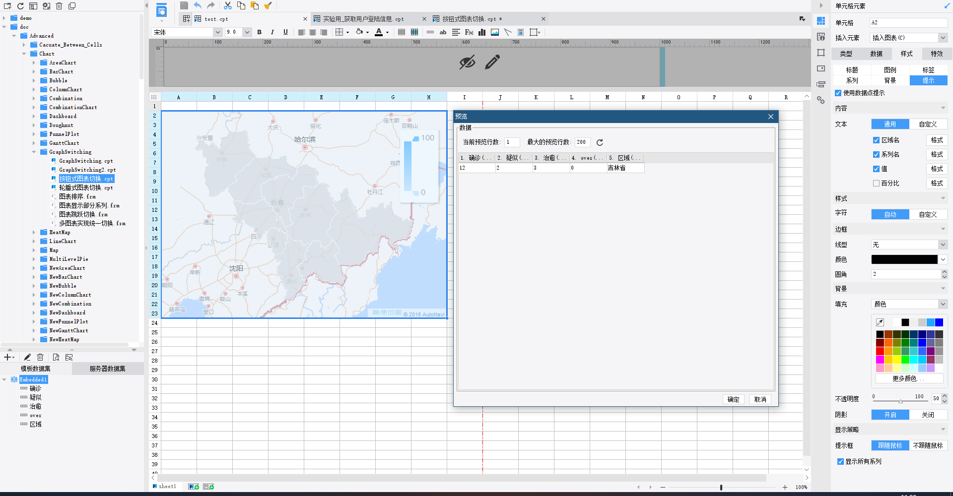
Task: Open the 特效 tab in chart panel
Action: 937,54
